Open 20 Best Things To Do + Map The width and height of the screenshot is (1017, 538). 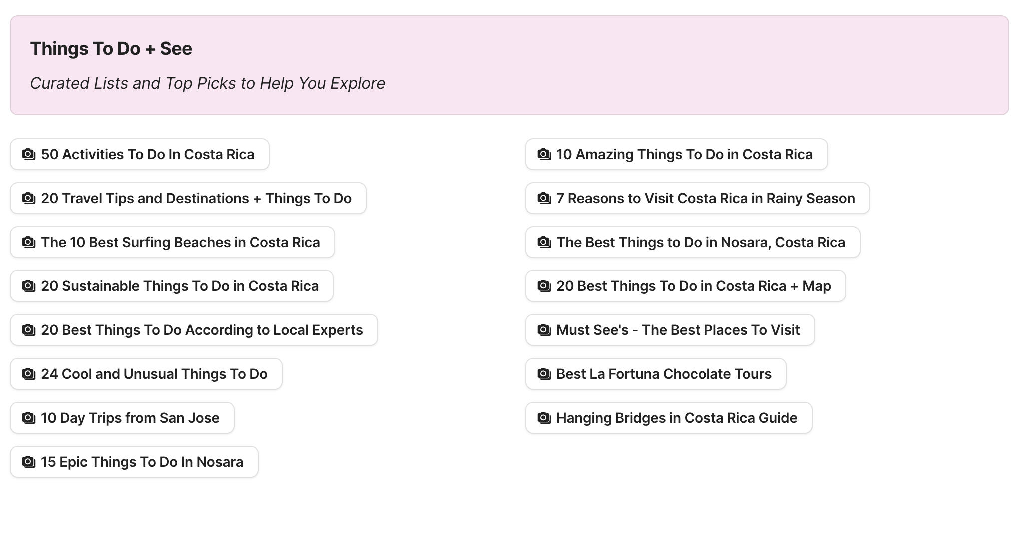coord(693,286)
